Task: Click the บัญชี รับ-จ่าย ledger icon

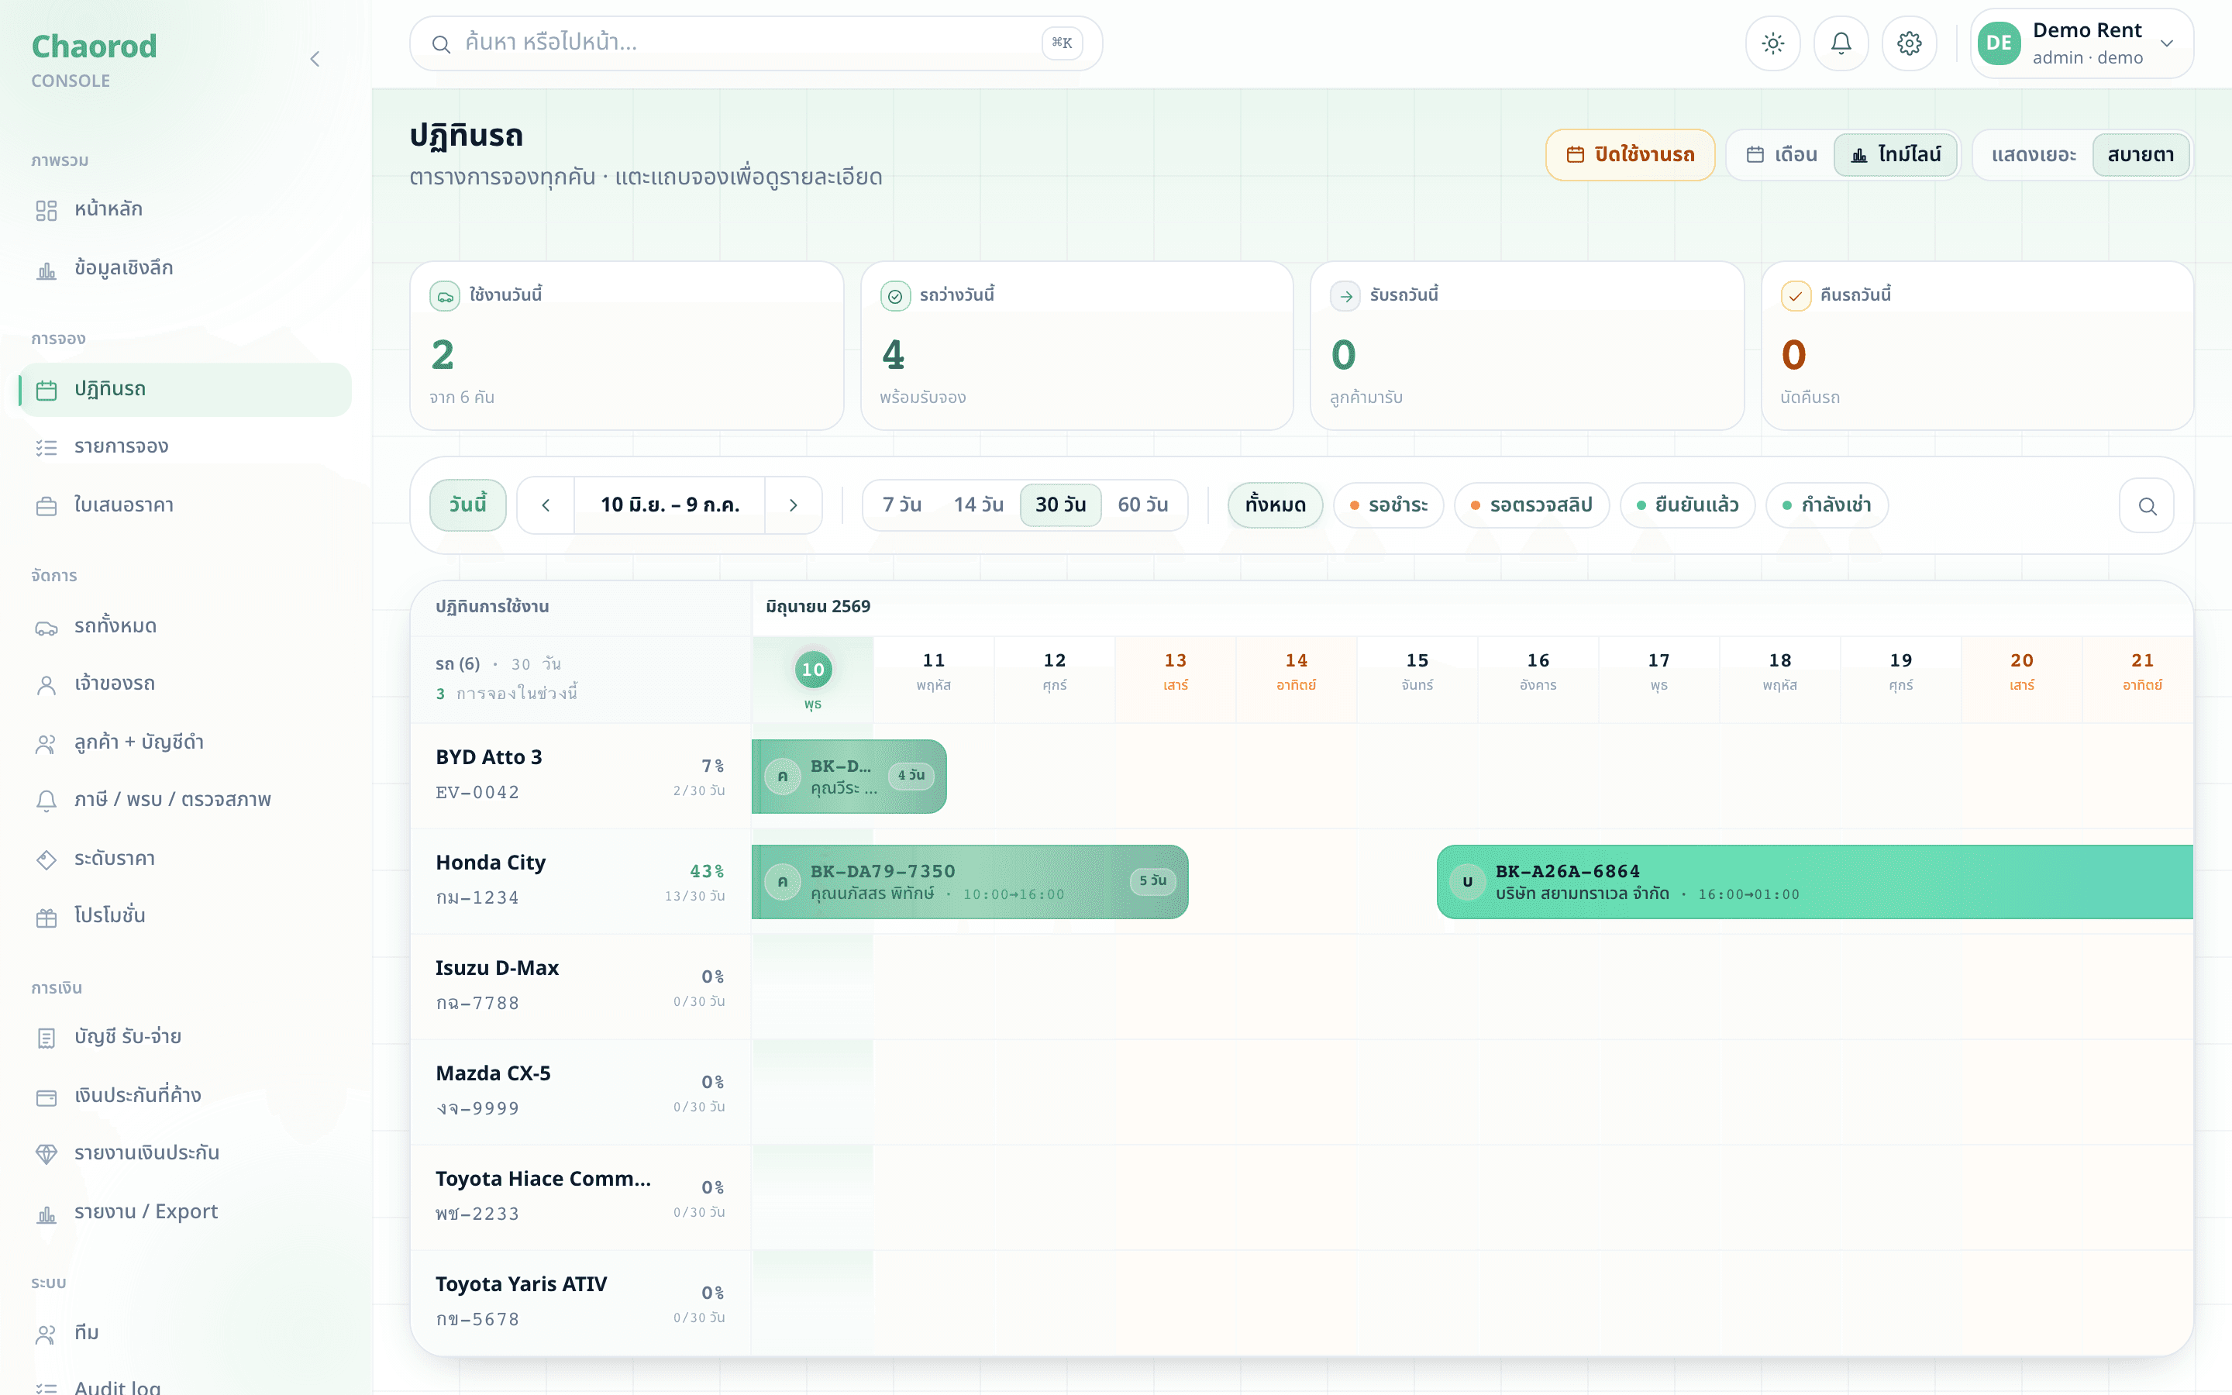Action: tap(46, 1038)
